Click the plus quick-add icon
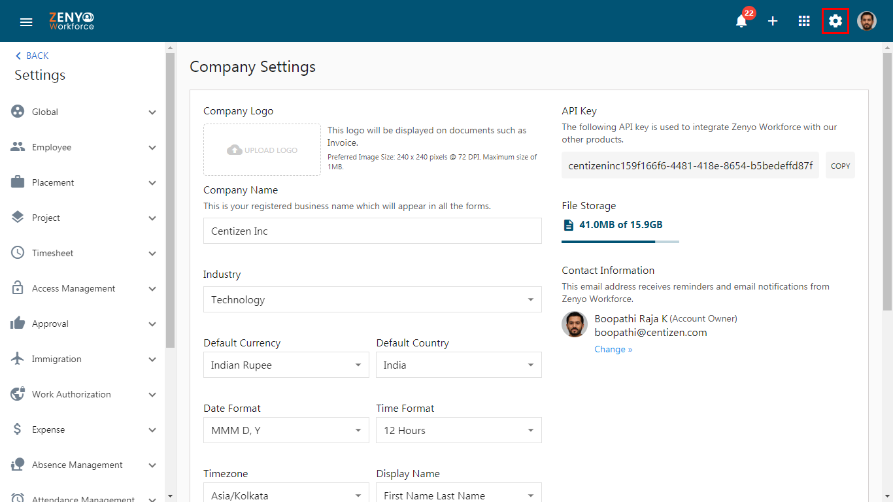 click(773, 21)
